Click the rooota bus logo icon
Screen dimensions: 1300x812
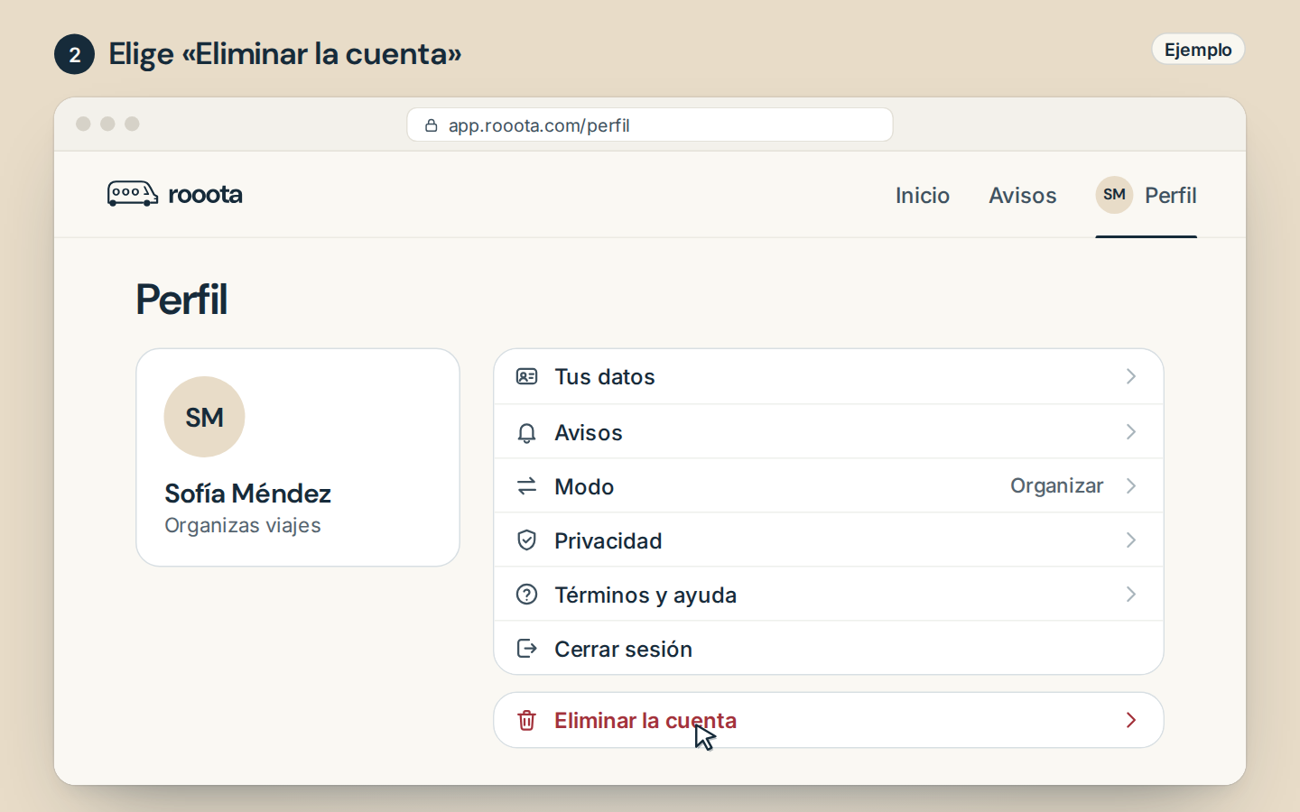pyautogui.click(x=133, y=194)
